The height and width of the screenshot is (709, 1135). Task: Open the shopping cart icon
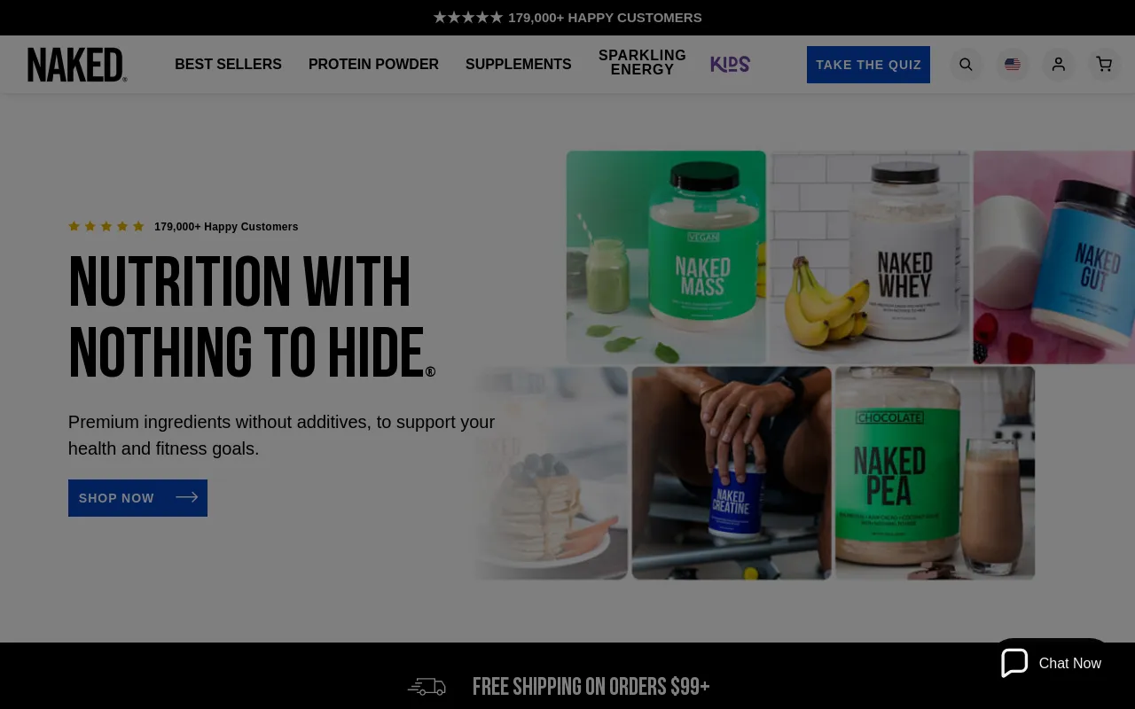pos(1104,65)
